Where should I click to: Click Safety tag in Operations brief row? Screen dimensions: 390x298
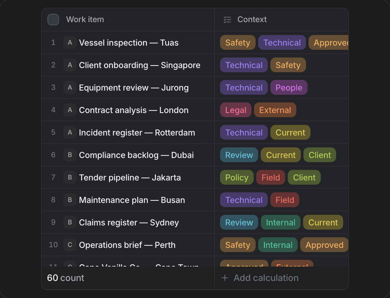click(238, 245)
